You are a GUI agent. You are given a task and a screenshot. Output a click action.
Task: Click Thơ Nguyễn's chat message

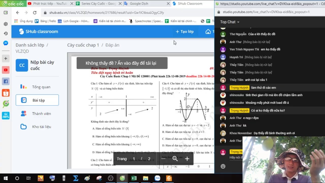(262, 34)
